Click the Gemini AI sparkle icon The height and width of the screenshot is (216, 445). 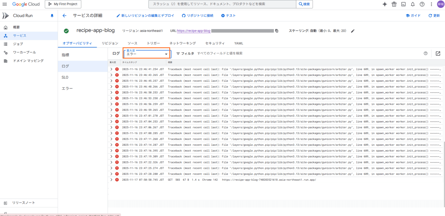385,4
